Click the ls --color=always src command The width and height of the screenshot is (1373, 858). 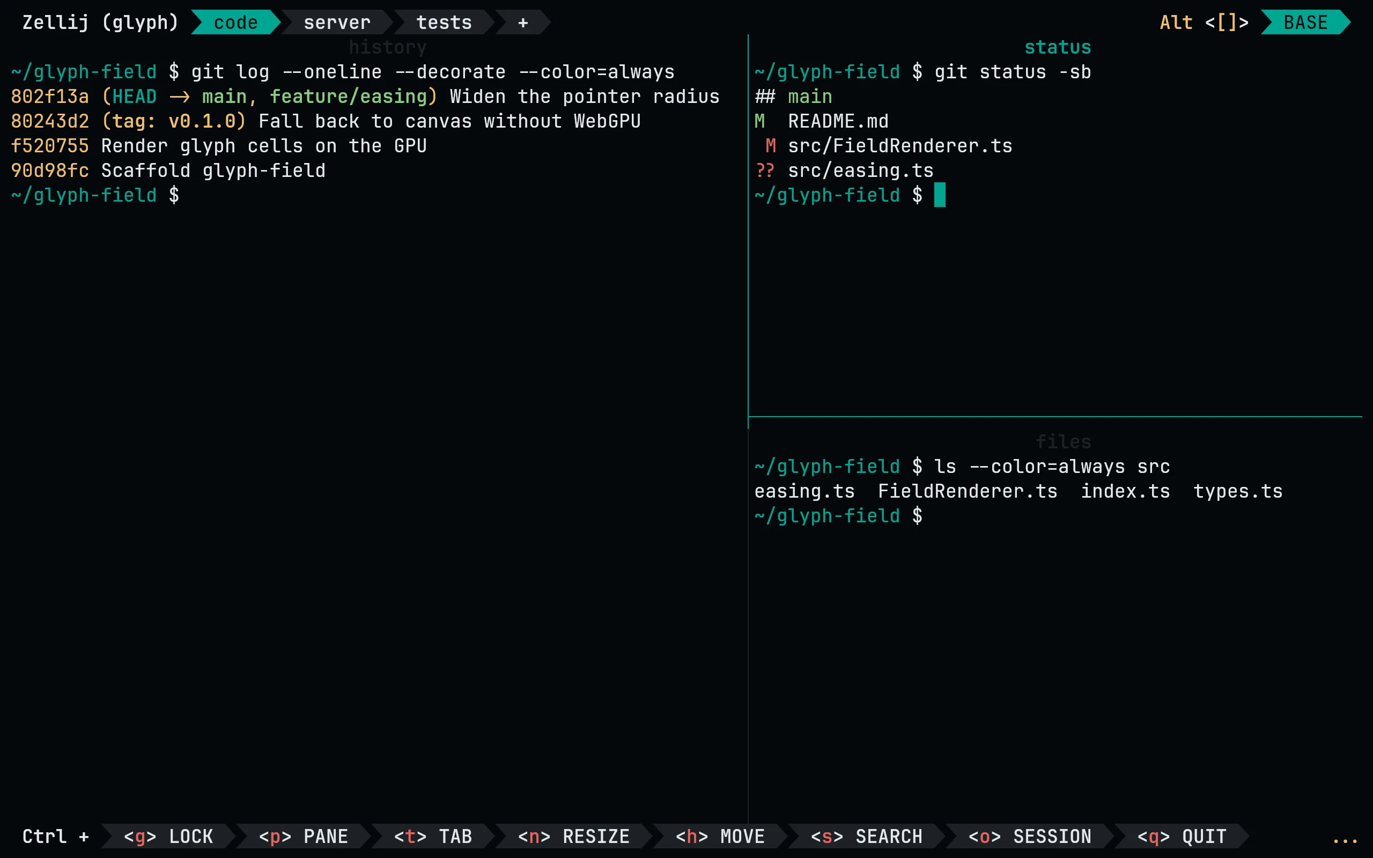click(x=1052, y=467)
